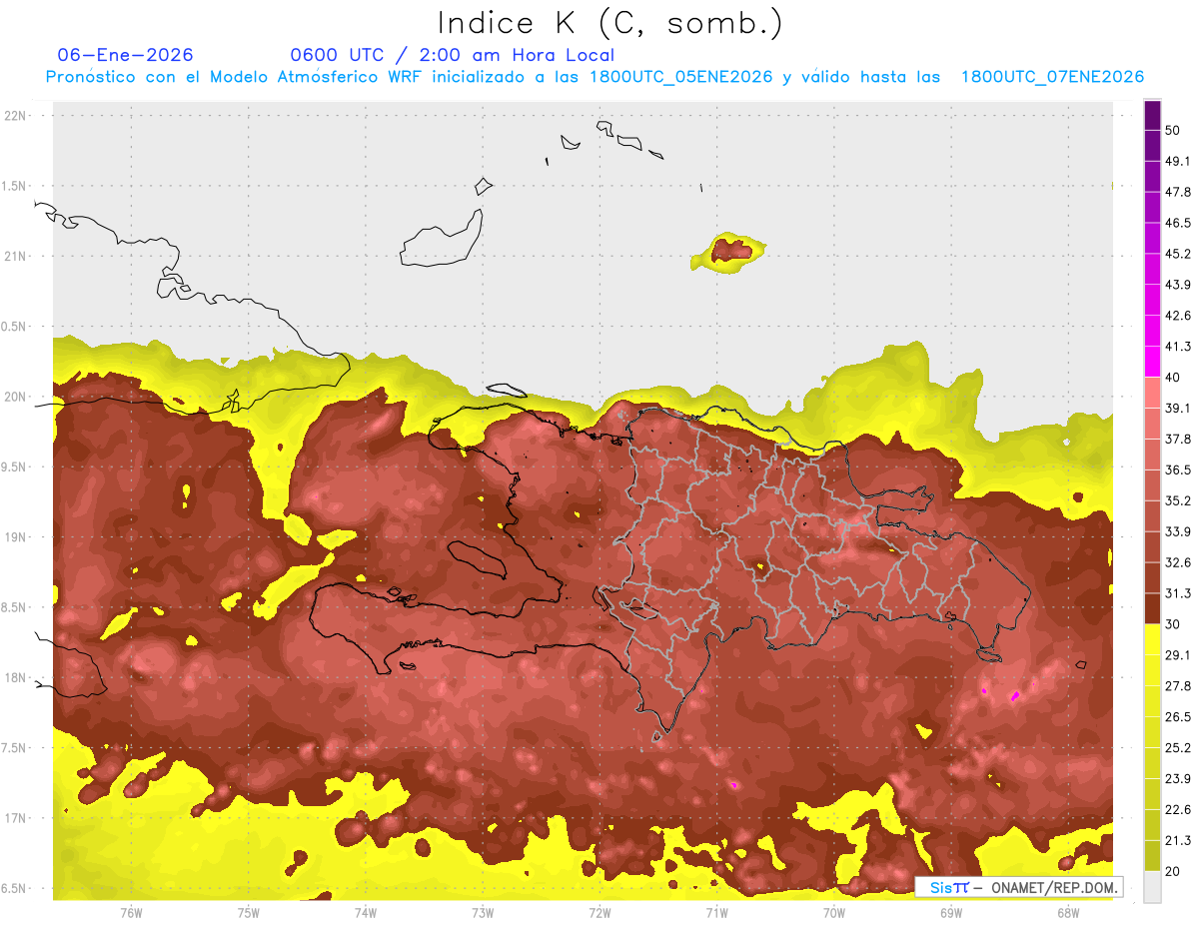
Task: Click the colorbar value '21.3'
Action: click(1177, 841)
